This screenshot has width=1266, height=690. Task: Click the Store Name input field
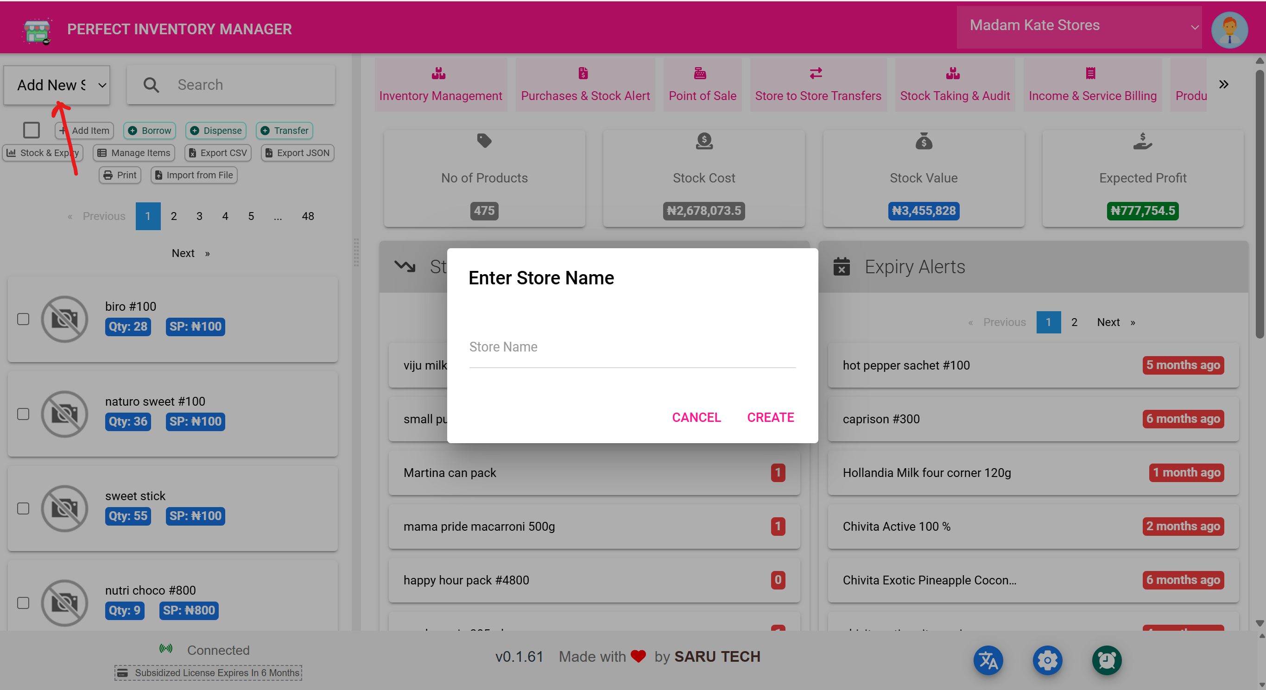(632, 347)
